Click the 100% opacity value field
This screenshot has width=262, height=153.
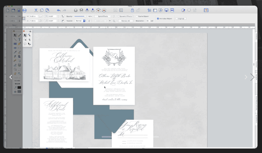90,16
